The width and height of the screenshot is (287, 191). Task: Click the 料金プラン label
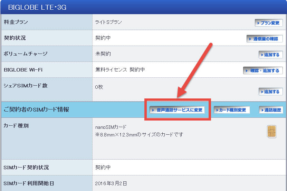point(16,22)
